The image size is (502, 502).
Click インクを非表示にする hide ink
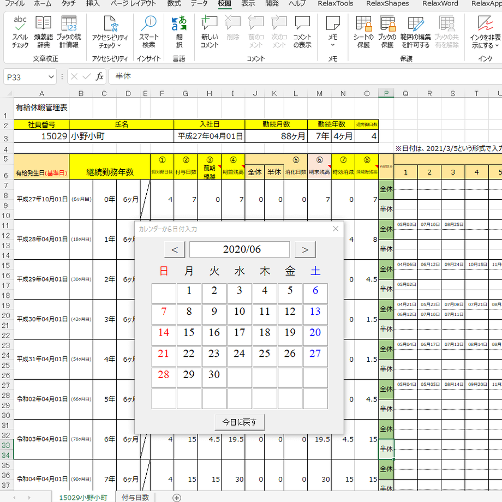(485, 32)
